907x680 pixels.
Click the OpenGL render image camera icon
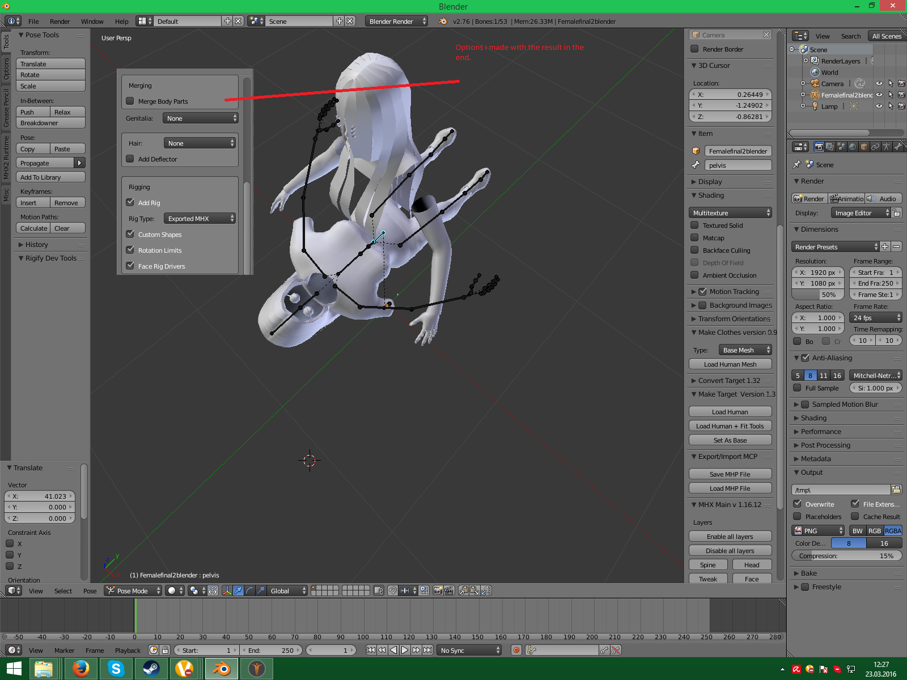[x=438, y=590]
